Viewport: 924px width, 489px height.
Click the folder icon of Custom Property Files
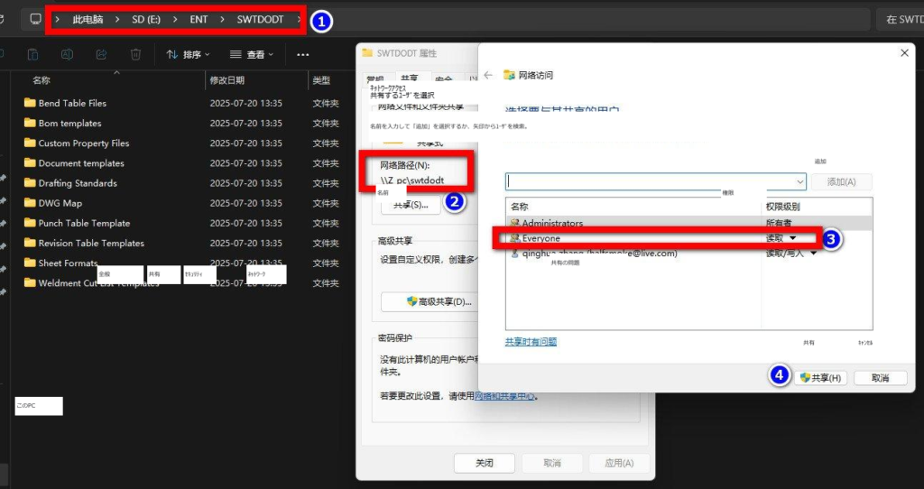tap(30, 143)
